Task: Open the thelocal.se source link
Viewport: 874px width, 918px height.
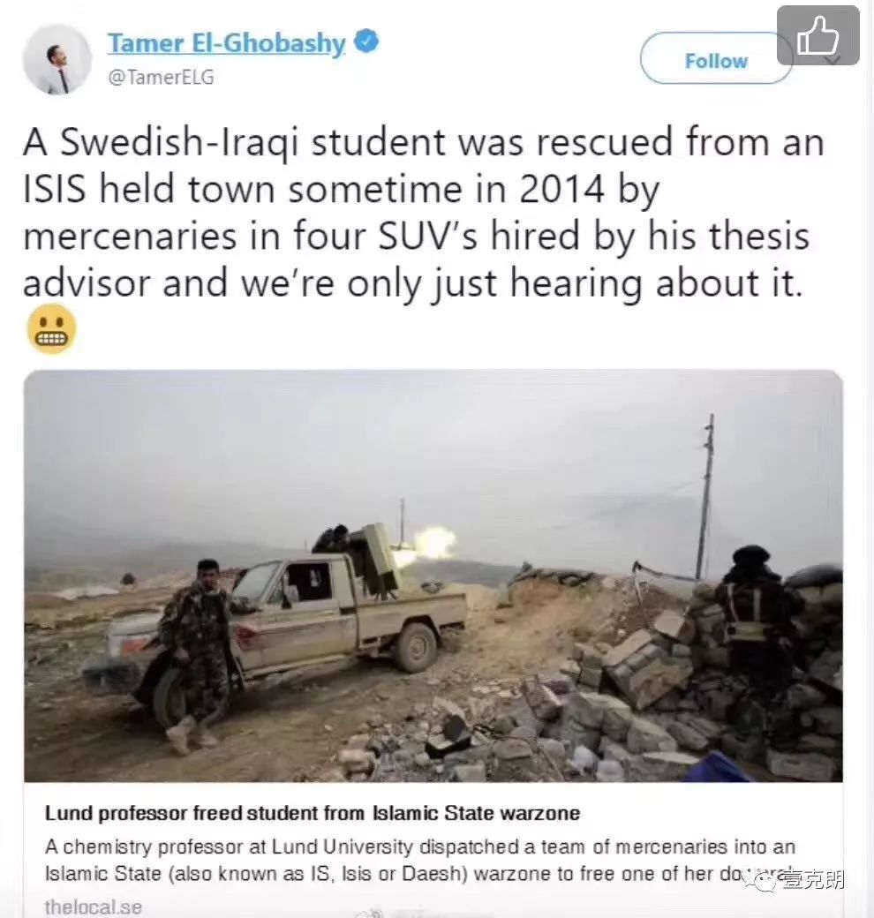Action: coord(94,907)
